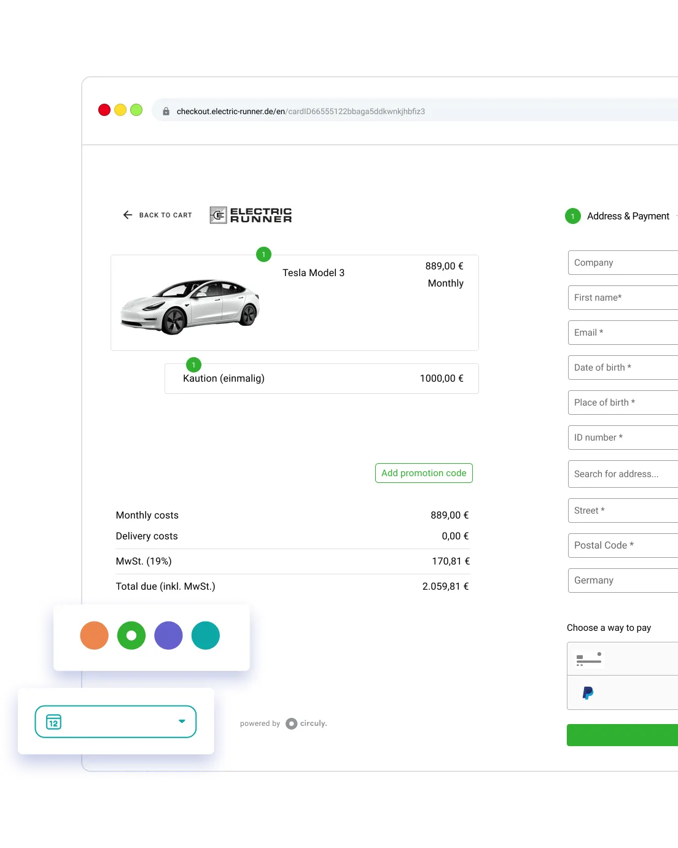Click the green quantity badge on Kaution item
Screen dimensions: 678x848
(193, 365)
